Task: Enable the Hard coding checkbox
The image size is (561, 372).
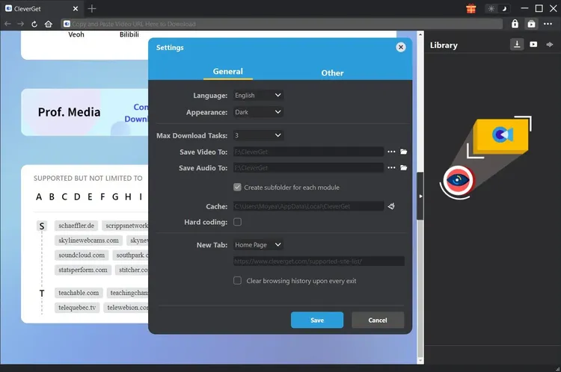Action: point(237,222)
